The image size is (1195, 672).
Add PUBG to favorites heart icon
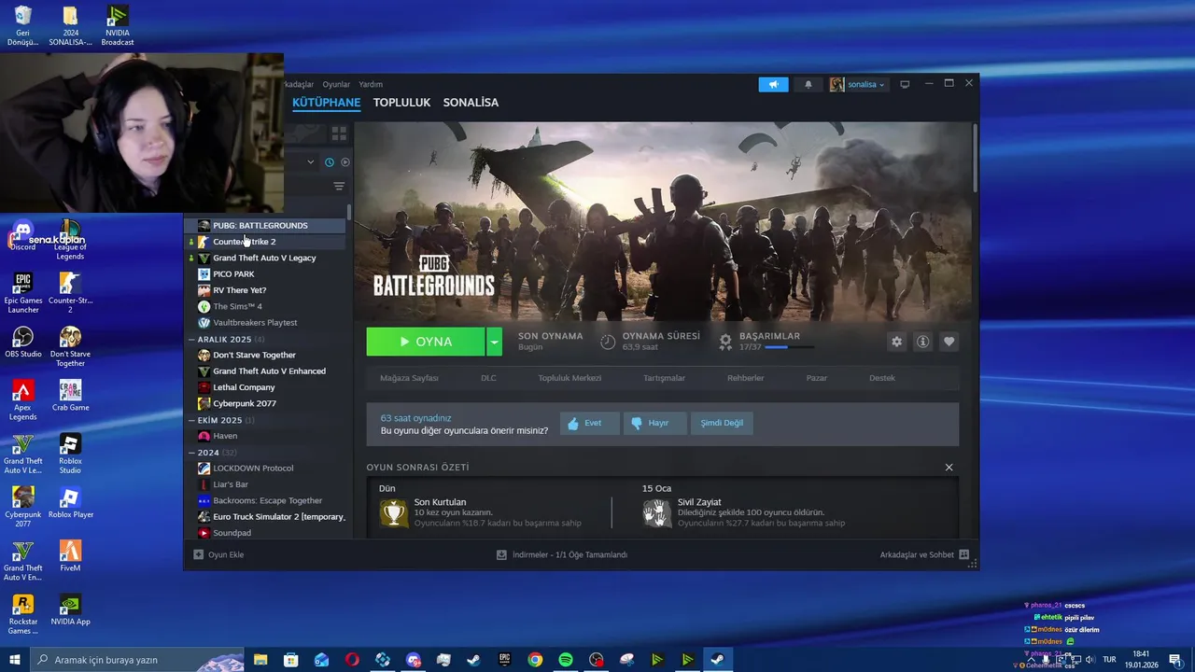[949, 342]
